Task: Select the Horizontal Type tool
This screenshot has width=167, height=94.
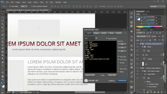Action: tap(3, 66)
